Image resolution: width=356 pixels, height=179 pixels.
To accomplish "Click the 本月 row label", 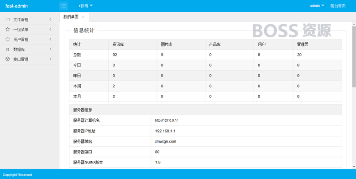I will click(77, 97).
